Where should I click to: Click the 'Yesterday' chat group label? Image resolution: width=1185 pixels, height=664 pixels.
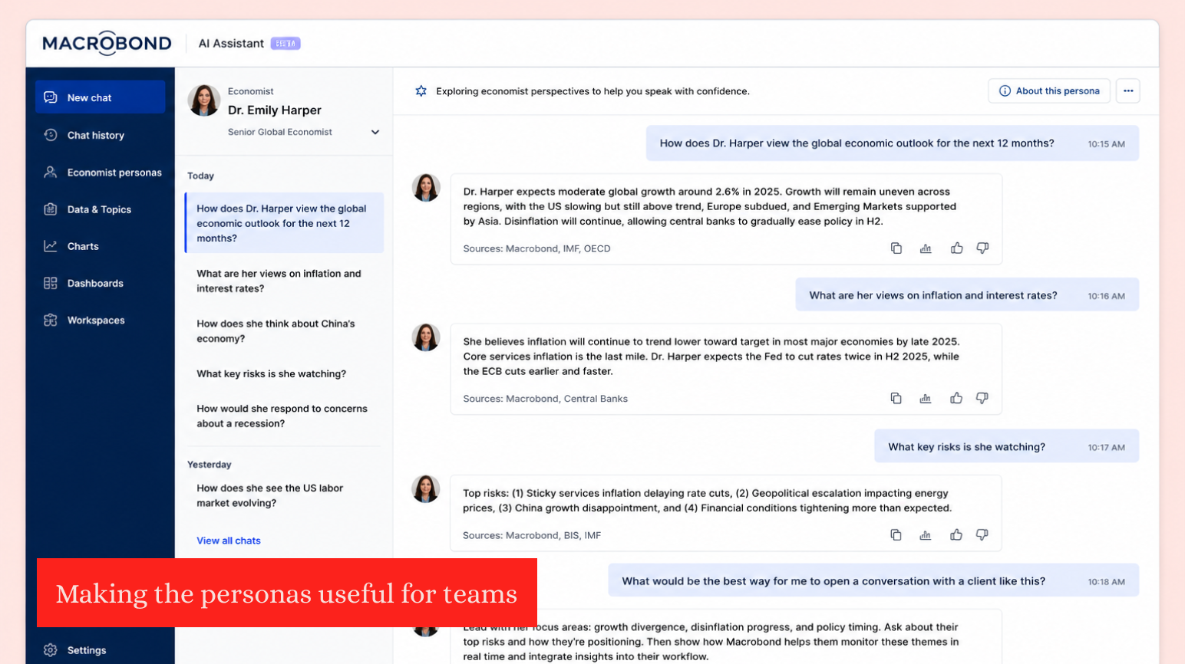210,465
